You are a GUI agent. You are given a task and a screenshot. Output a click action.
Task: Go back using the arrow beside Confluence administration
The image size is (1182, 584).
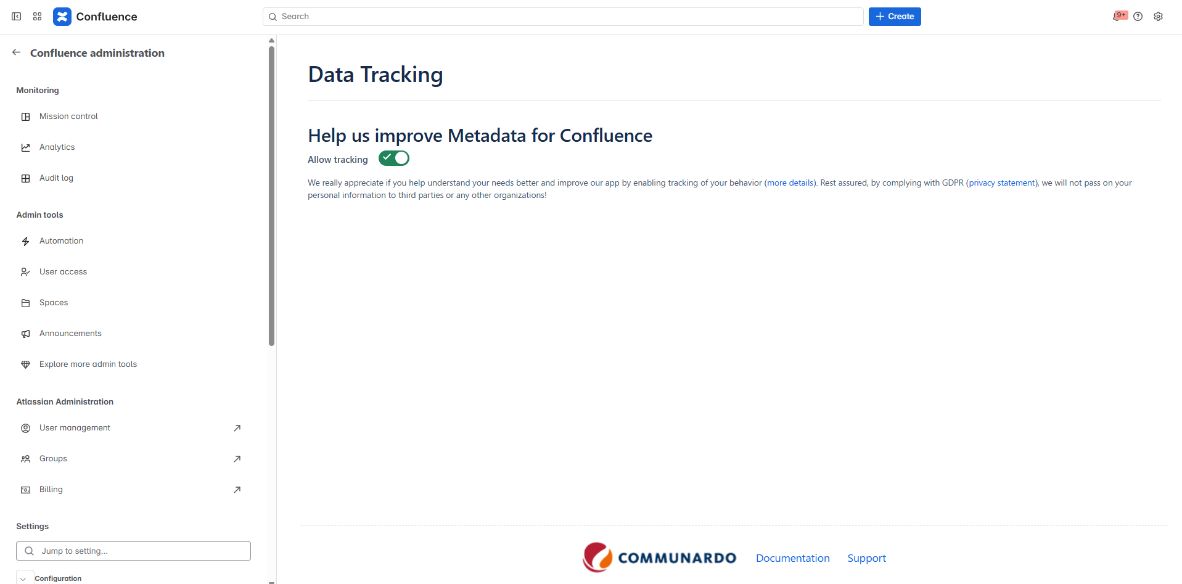coord(17,52)
